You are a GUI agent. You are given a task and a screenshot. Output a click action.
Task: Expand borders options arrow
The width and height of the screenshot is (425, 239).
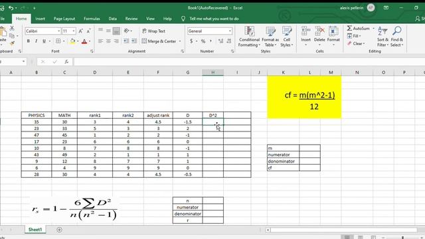pos(64,41)
